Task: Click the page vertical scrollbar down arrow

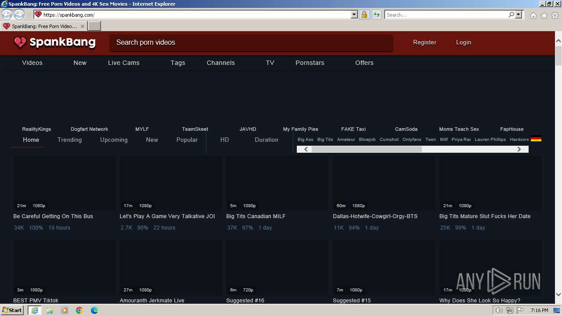Action: 558,294
